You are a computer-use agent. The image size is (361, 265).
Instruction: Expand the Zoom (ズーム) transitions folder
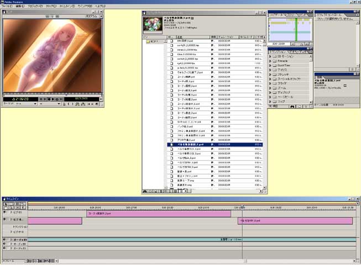point(270,88)
